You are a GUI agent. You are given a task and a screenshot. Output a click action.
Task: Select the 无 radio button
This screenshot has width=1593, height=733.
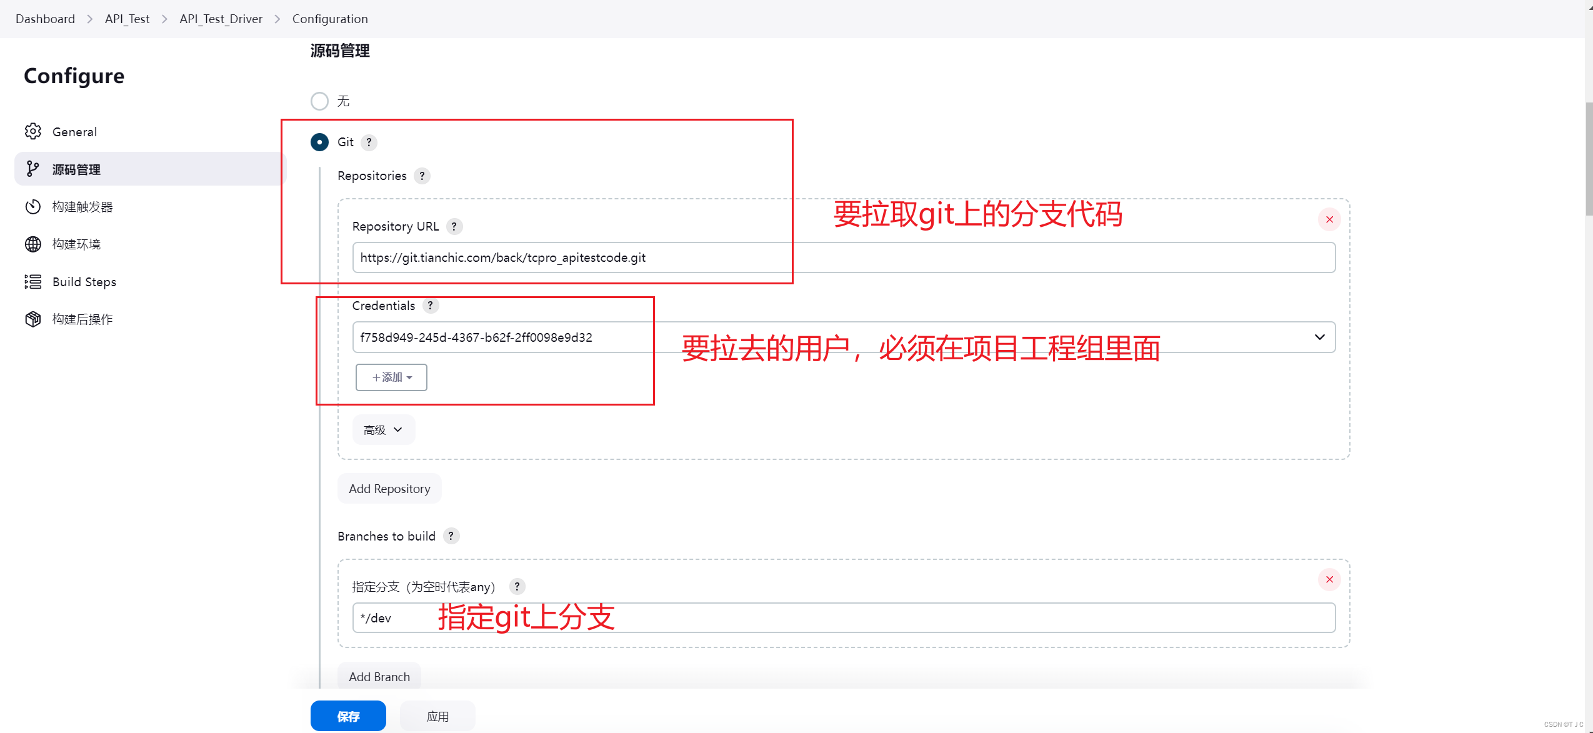pyautogui.click(x=319, y=101)
